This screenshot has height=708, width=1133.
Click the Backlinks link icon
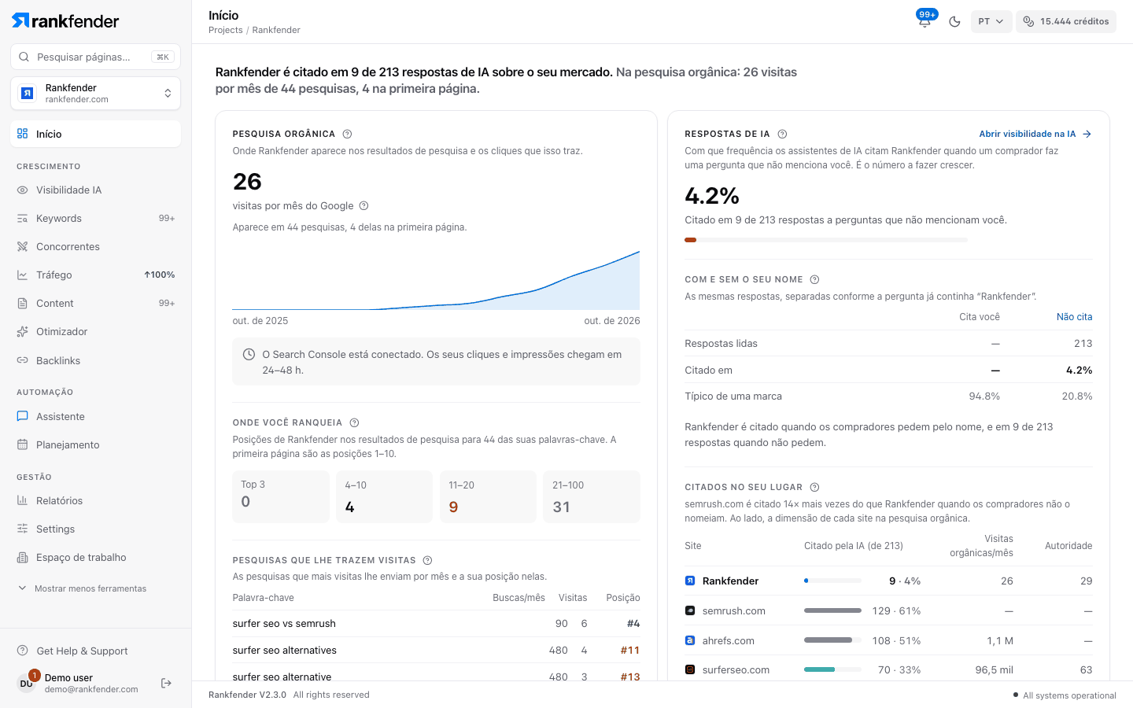(22, 360)
